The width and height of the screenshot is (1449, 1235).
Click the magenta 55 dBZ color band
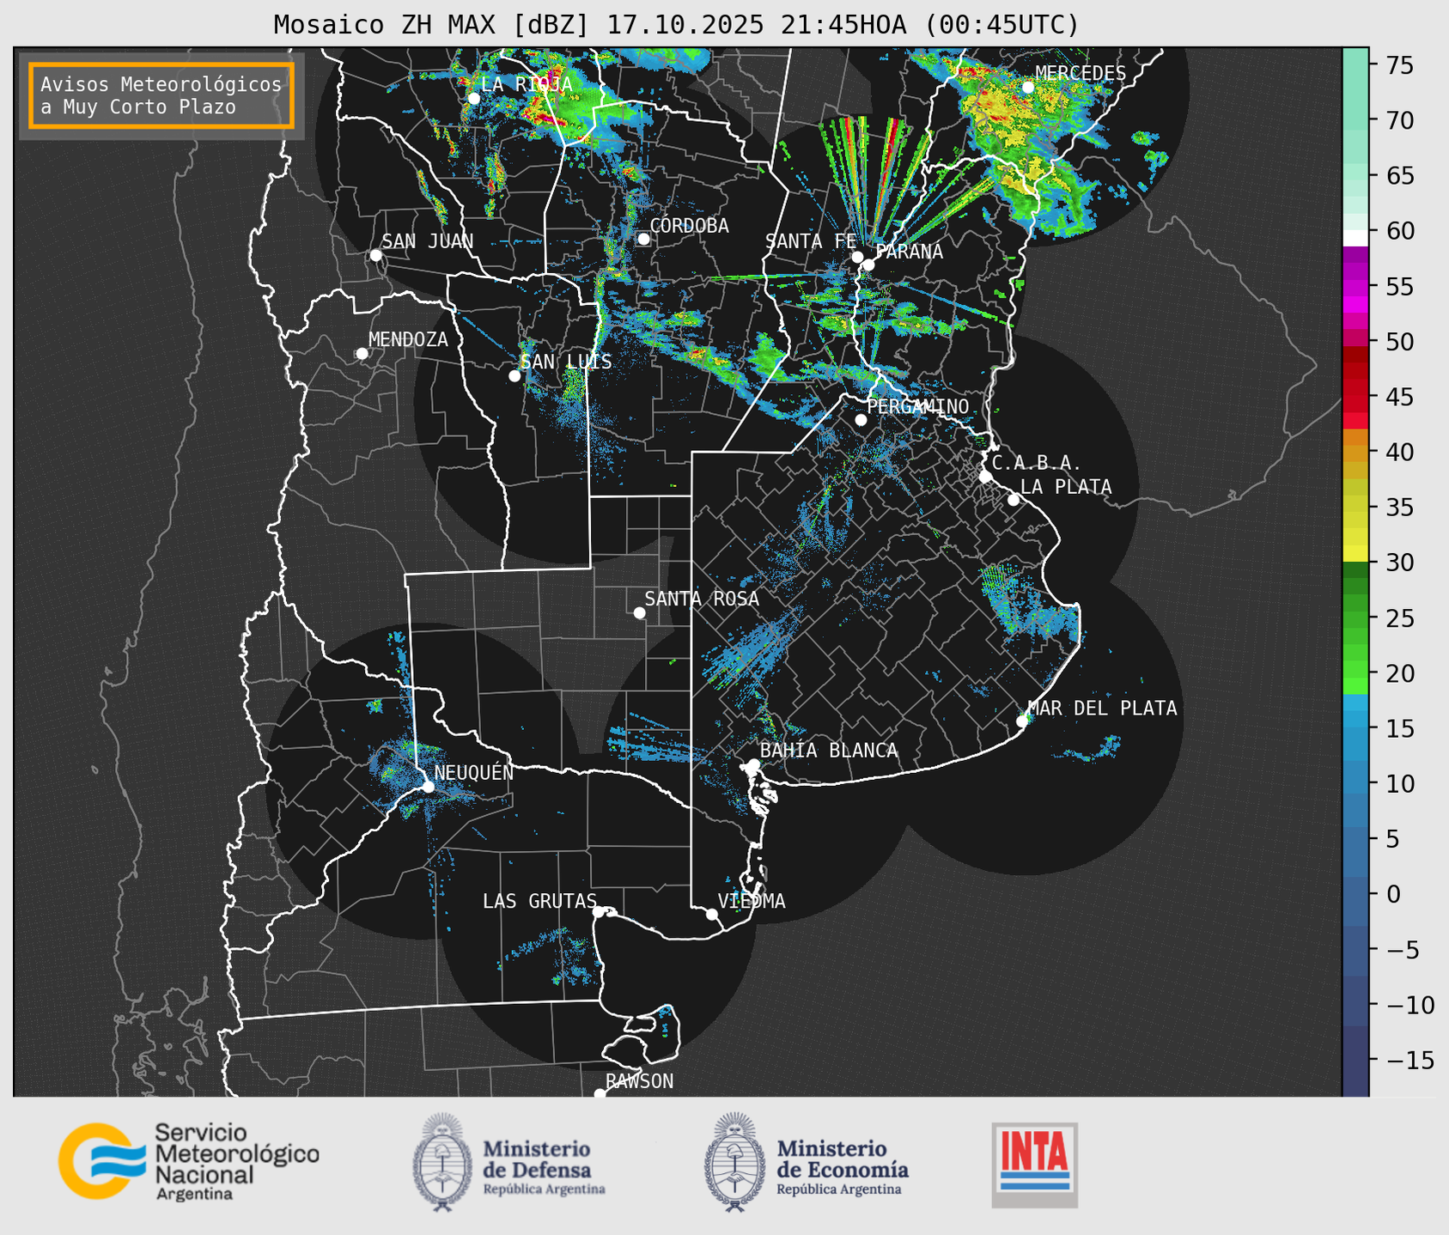1355,287
